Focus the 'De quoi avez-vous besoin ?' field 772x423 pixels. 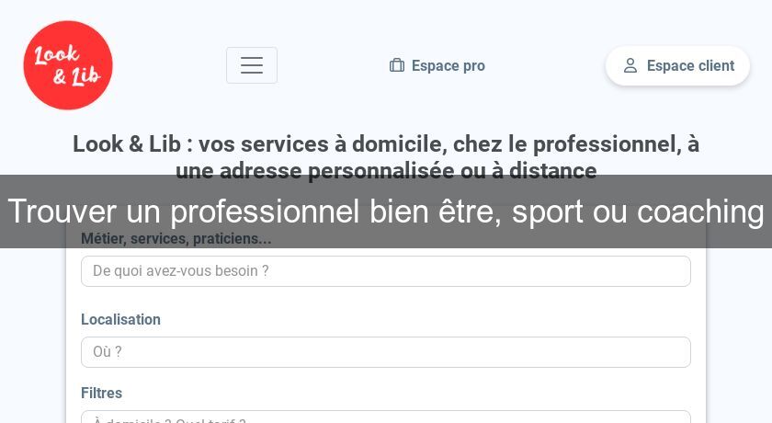click(x=386, y=271)
